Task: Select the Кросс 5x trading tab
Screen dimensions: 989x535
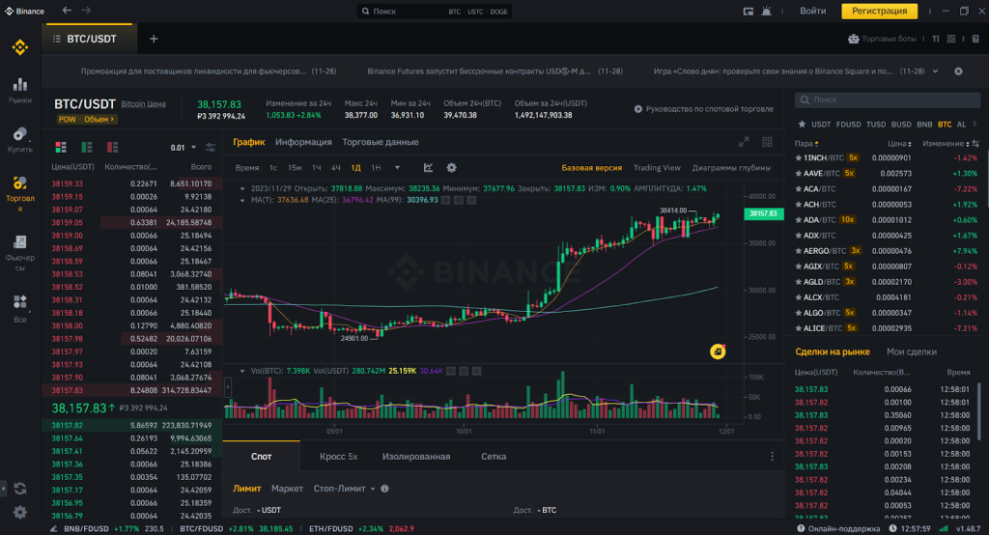Action: pos(338,456)
